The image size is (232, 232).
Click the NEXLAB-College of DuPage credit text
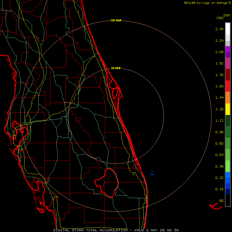point(208,3)
